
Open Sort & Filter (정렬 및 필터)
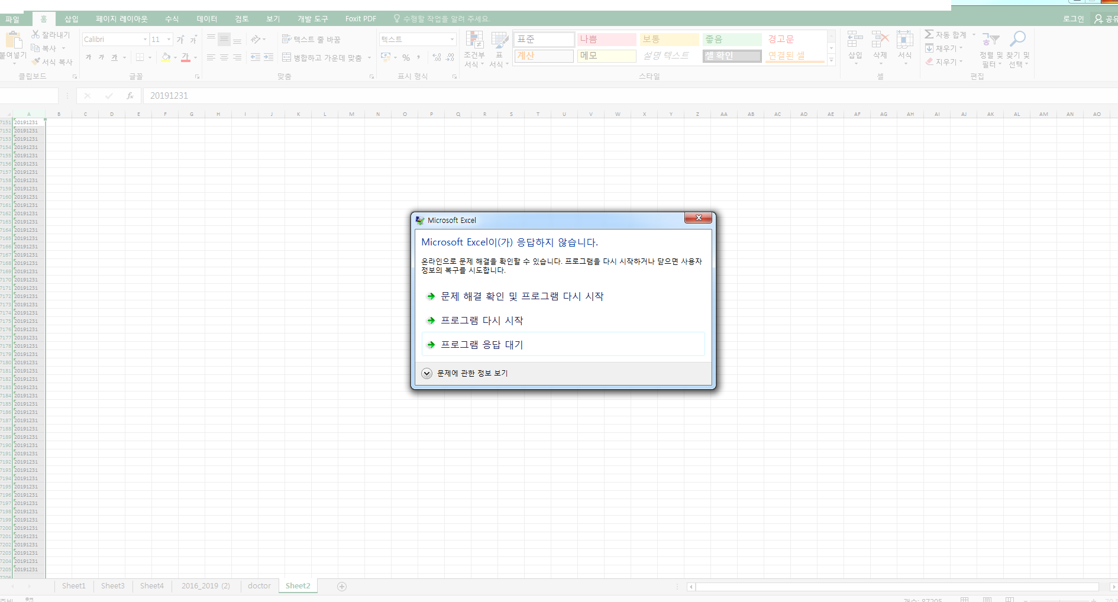991,49
